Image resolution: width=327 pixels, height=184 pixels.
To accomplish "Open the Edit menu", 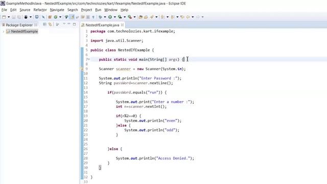I will coord(13,10).
